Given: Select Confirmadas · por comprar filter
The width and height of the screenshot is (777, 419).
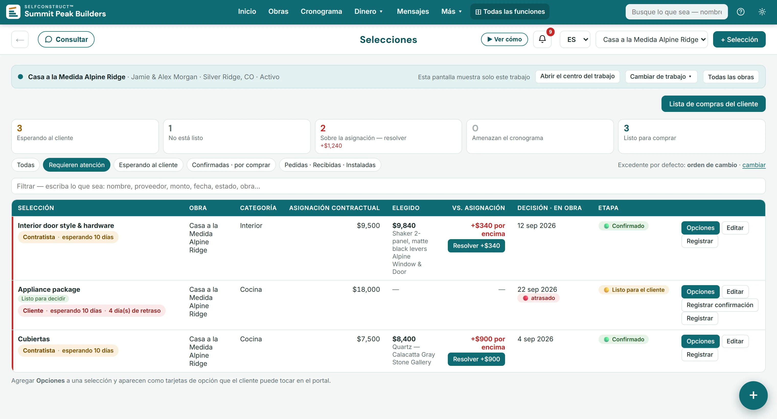Looking at the screenshot, I should point(231,165).
